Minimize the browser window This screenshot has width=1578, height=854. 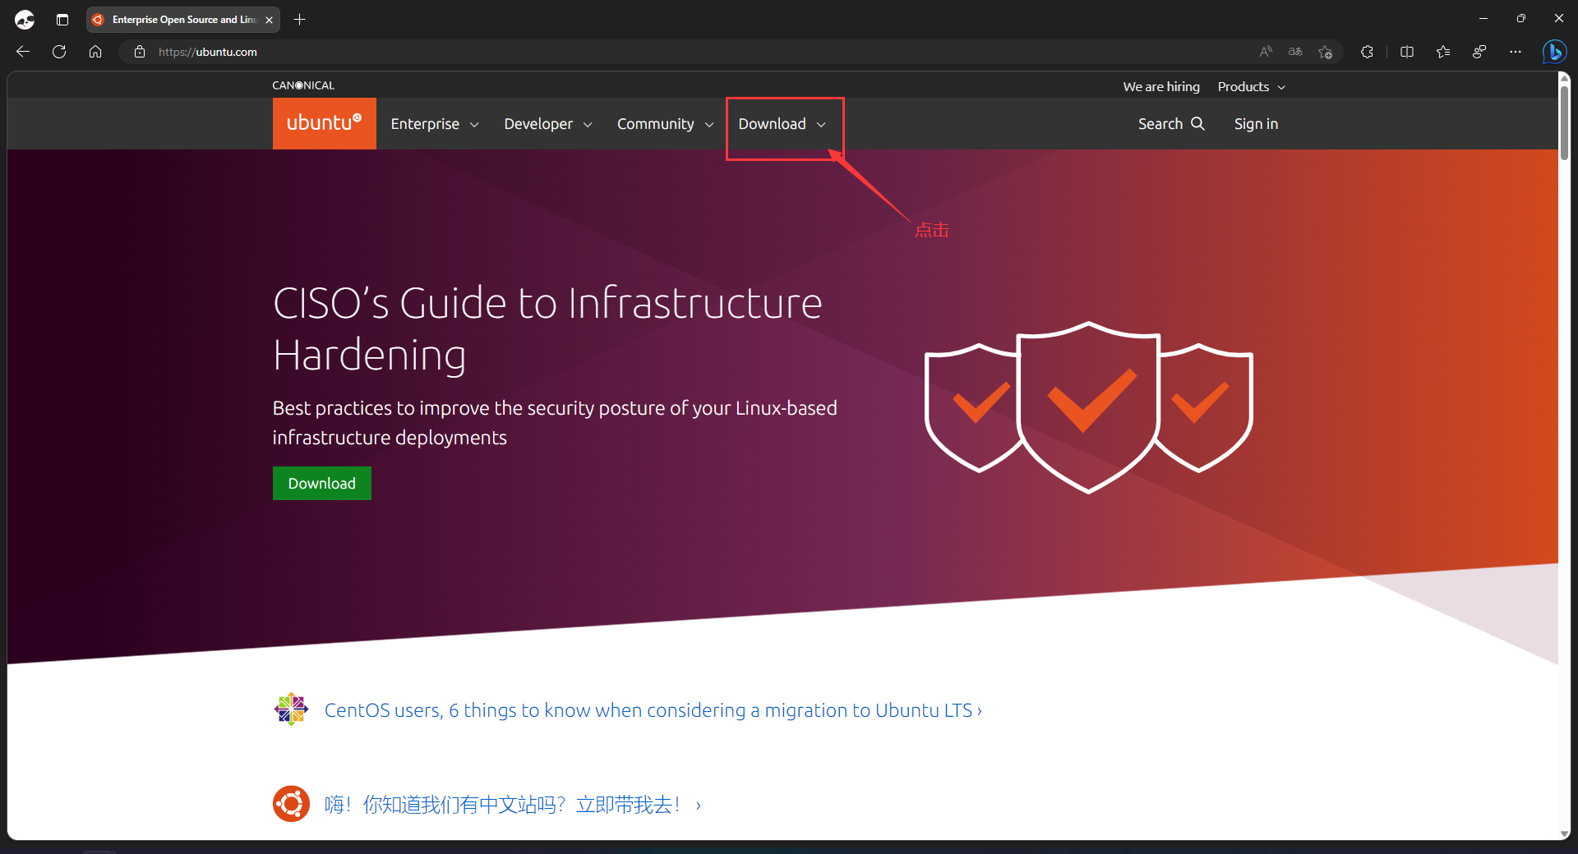point(1483,18)
